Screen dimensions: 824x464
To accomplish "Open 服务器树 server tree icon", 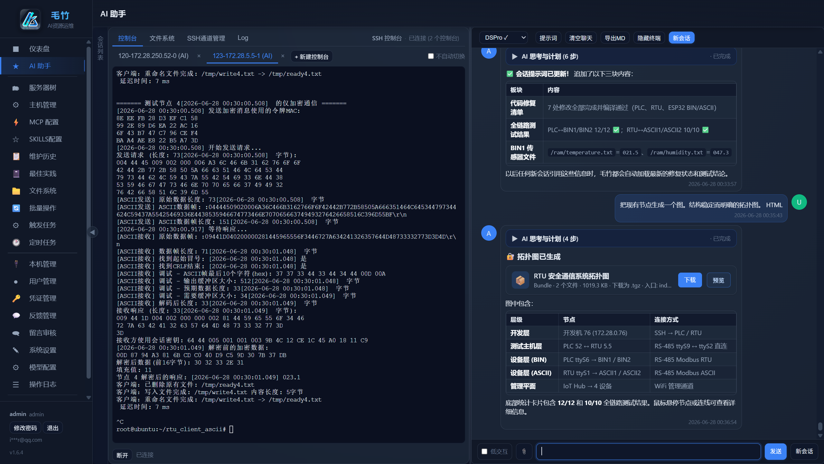I will point(16,88).
